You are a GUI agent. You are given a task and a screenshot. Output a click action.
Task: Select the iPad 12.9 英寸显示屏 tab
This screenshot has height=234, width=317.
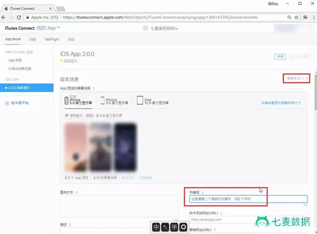tap(152, 101)
